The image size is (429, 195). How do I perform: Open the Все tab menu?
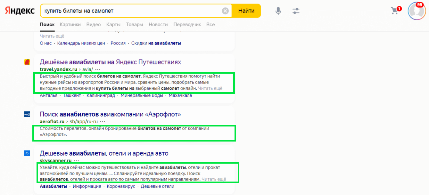click(210, 25)
